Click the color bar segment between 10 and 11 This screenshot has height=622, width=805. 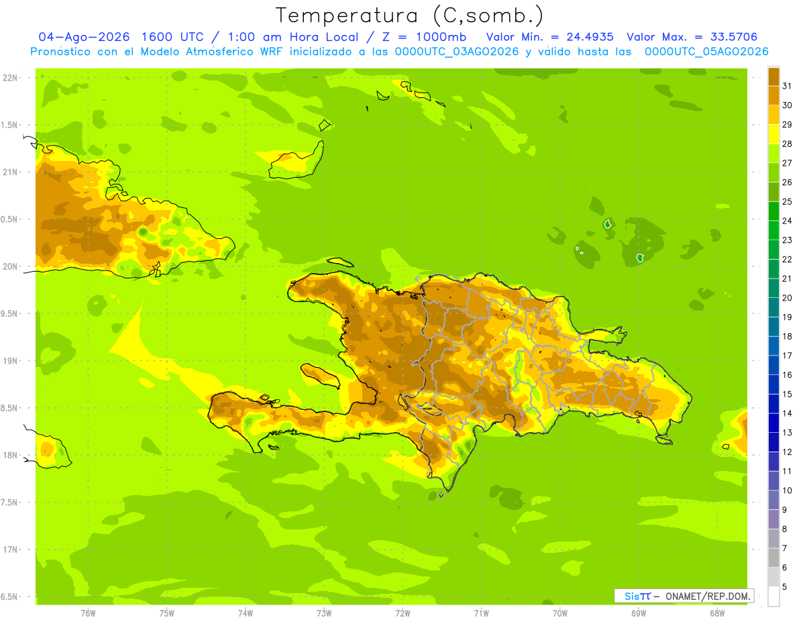(x=773, y=480)
